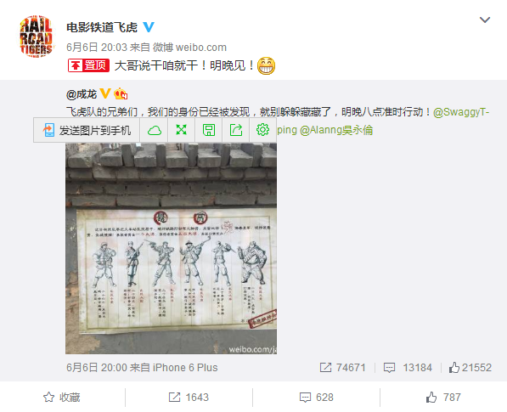The height and width of the screenshot is (412, 507).
Task: Click 发送图片到手机 toolbar button
Action: 87,130
